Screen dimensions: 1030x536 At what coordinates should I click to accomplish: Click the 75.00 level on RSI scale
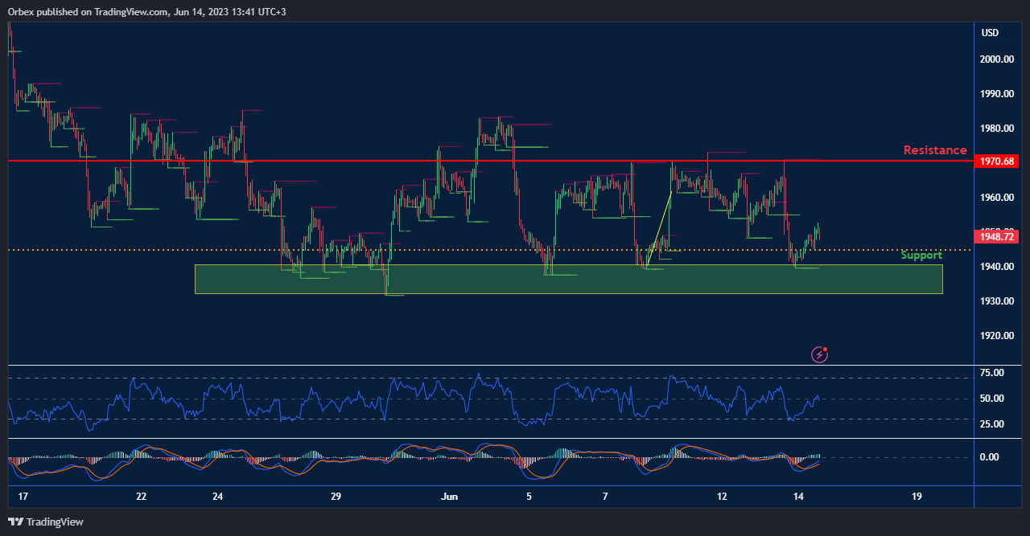tap(992, 373)
